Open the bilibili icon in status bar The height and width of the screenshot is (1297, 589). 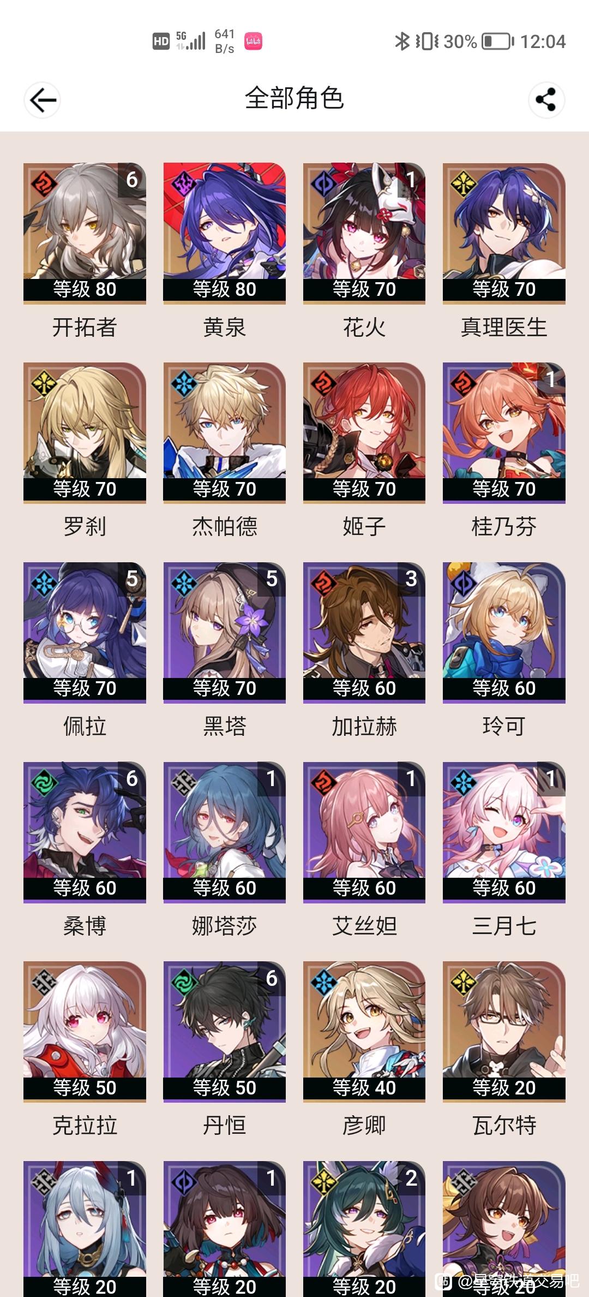(253, 41)
